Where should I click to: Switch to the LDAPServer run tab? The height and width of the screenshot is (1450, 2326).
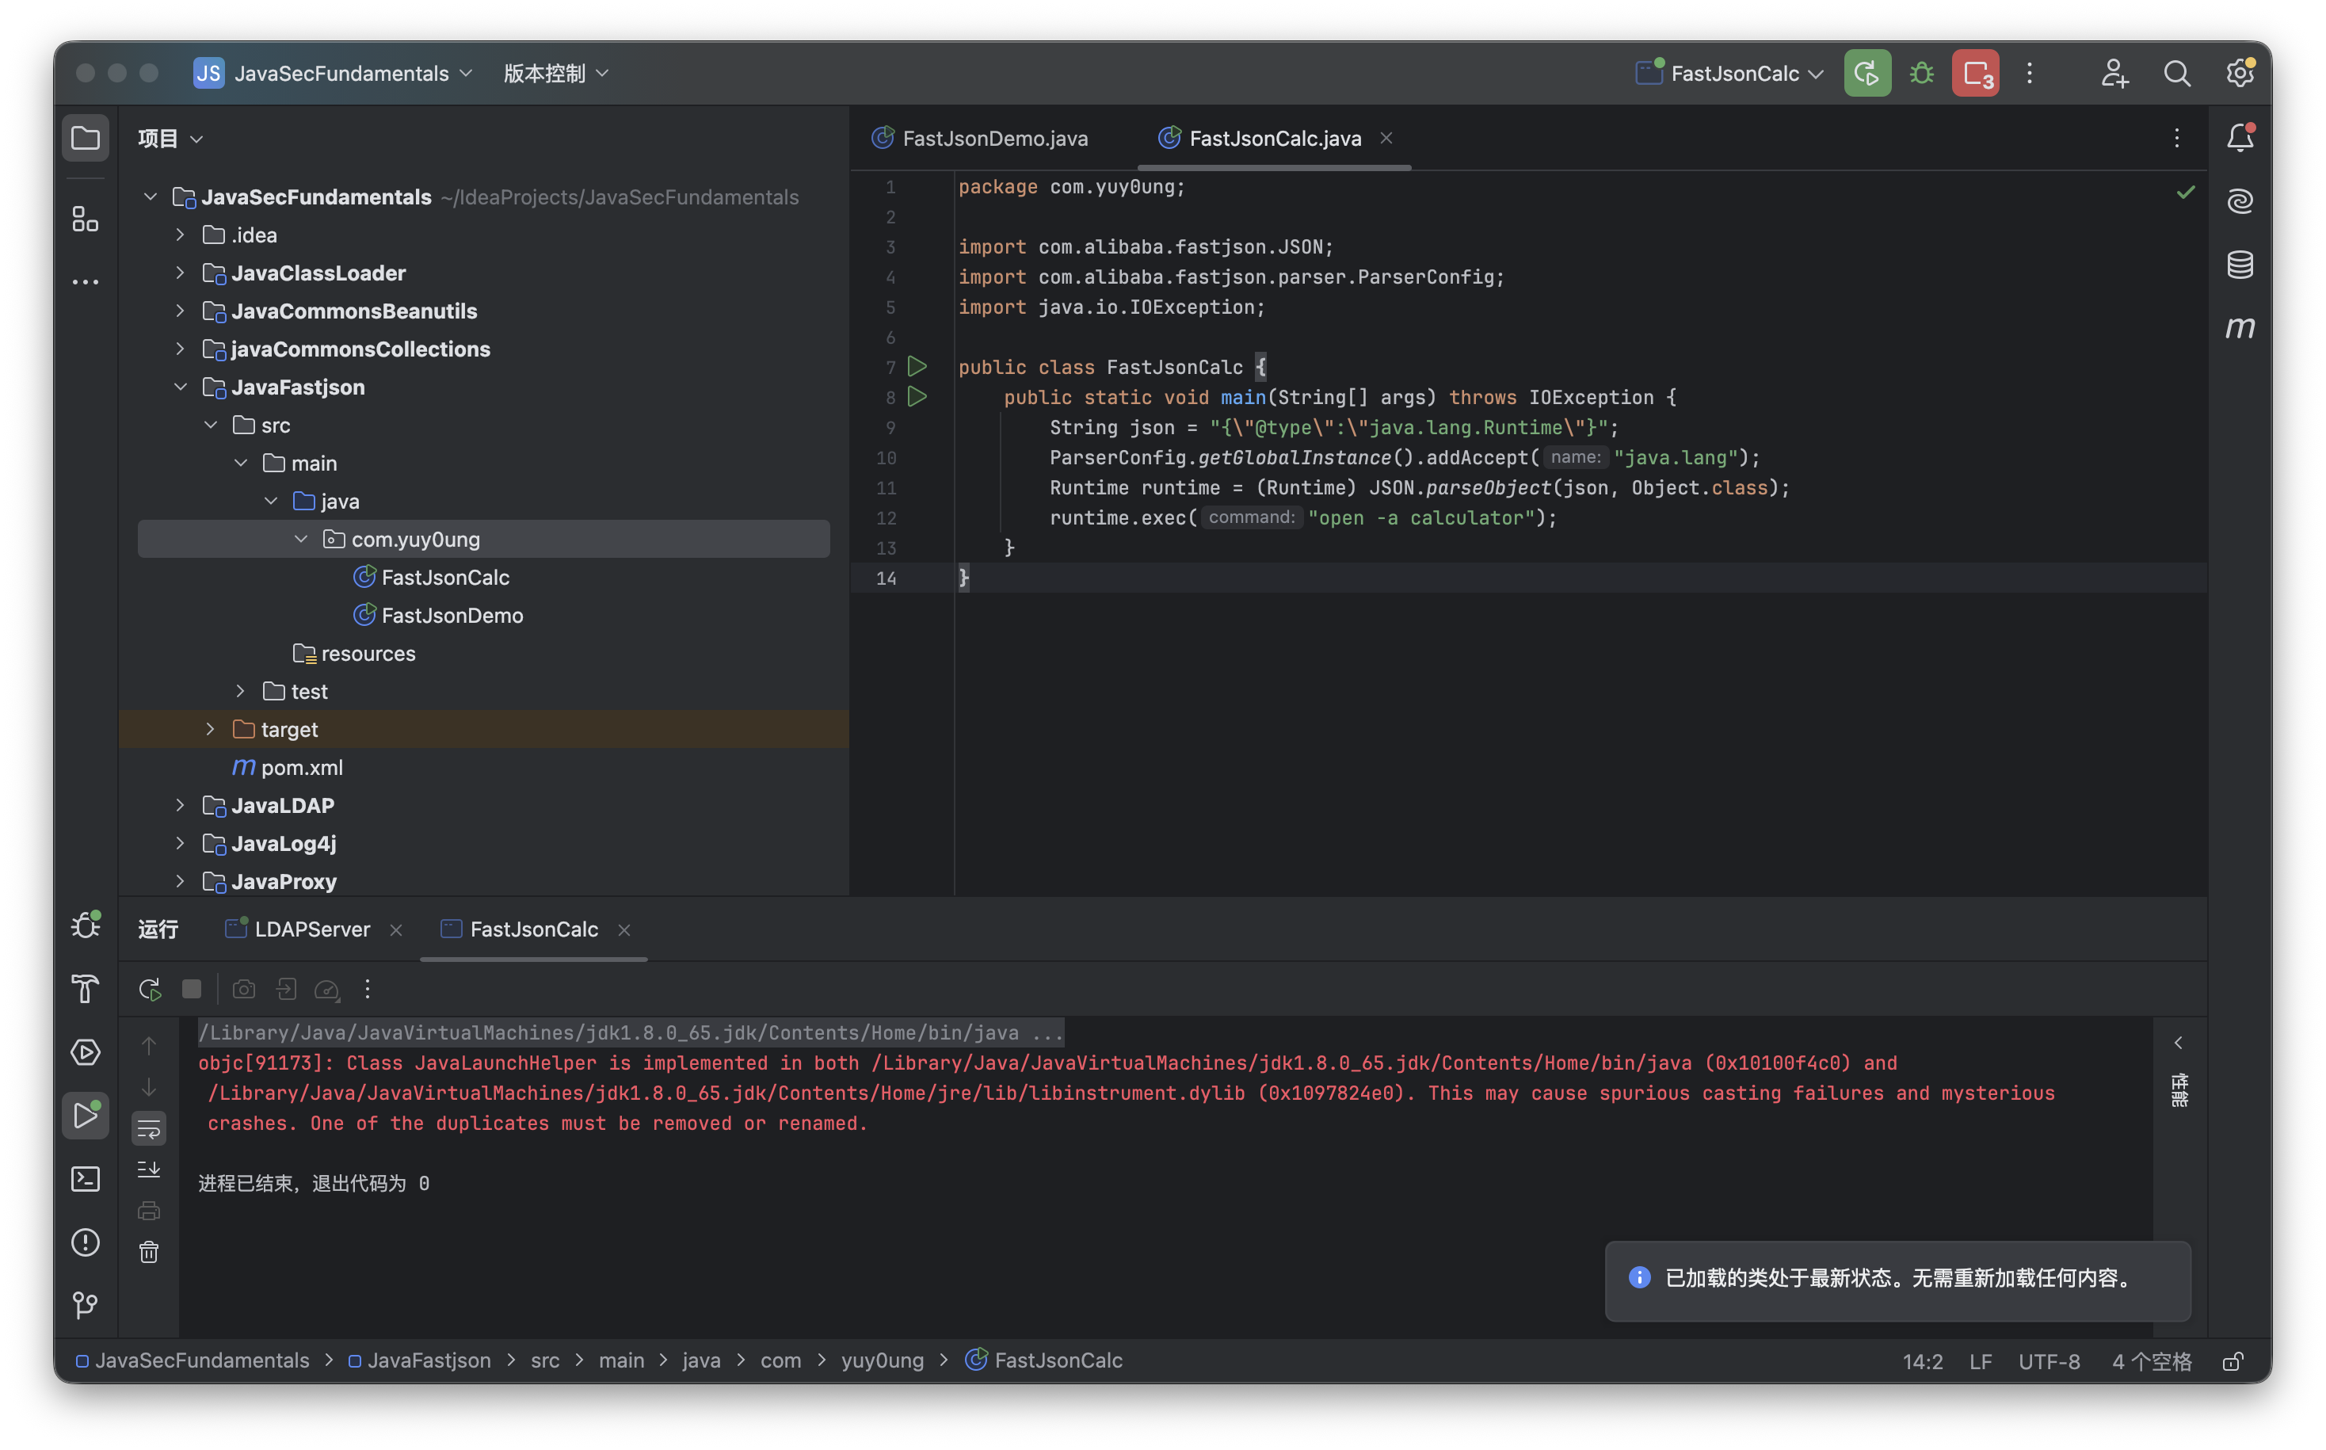click(x=311, y=929)
